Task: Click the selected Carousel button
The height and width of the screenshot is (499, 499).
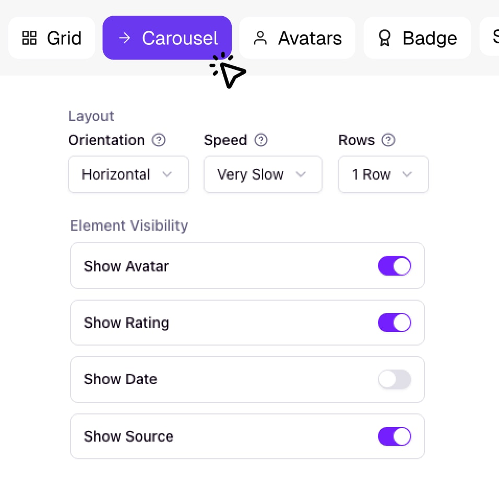Action: [x=167, y=37]
